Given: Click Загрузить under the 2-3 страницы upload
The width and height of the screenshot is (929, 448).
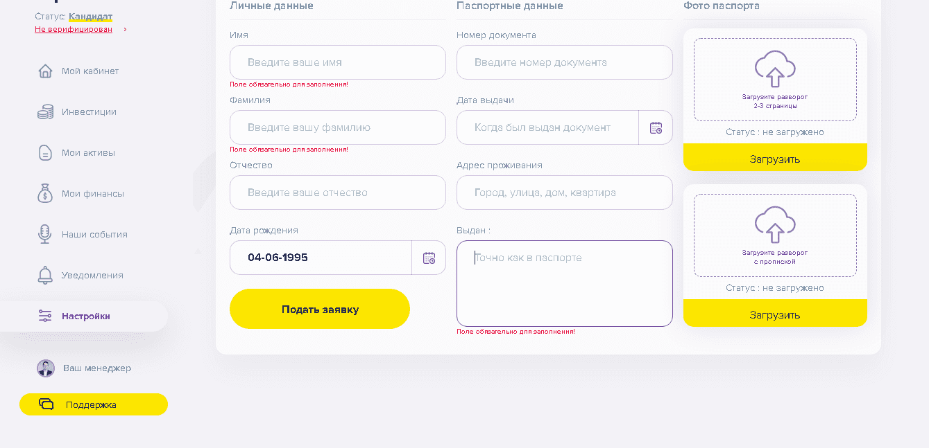Looking at the screenshot, I should coord(775,157).
